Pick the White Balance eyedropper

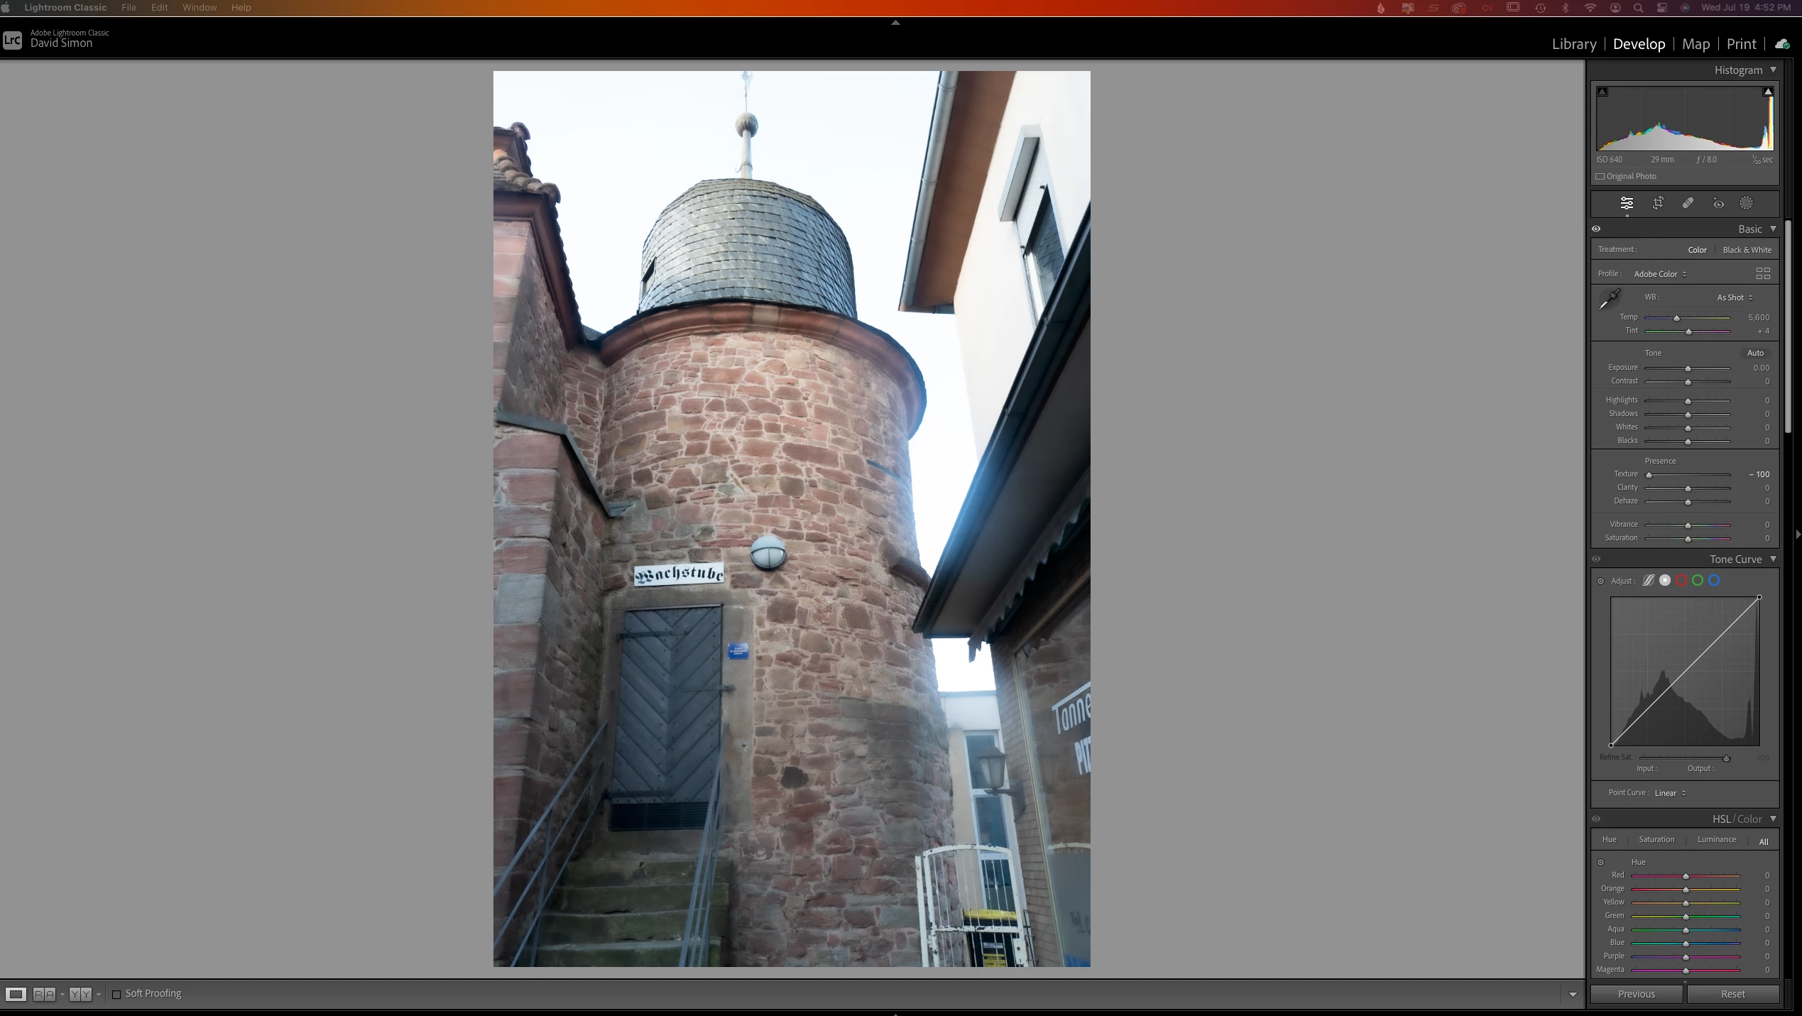click(x=1609, y=299)
